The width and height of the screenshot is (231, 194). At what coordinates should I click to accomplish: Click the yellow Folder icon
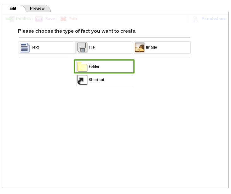[82, 67]
